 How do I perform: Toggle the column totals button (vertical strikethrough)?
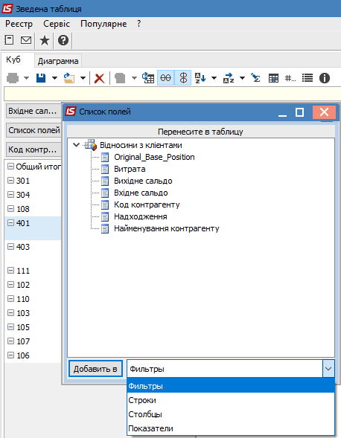point(183,77)
